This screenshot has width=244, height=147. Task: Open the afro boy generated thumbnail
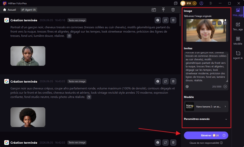[28, 117]
